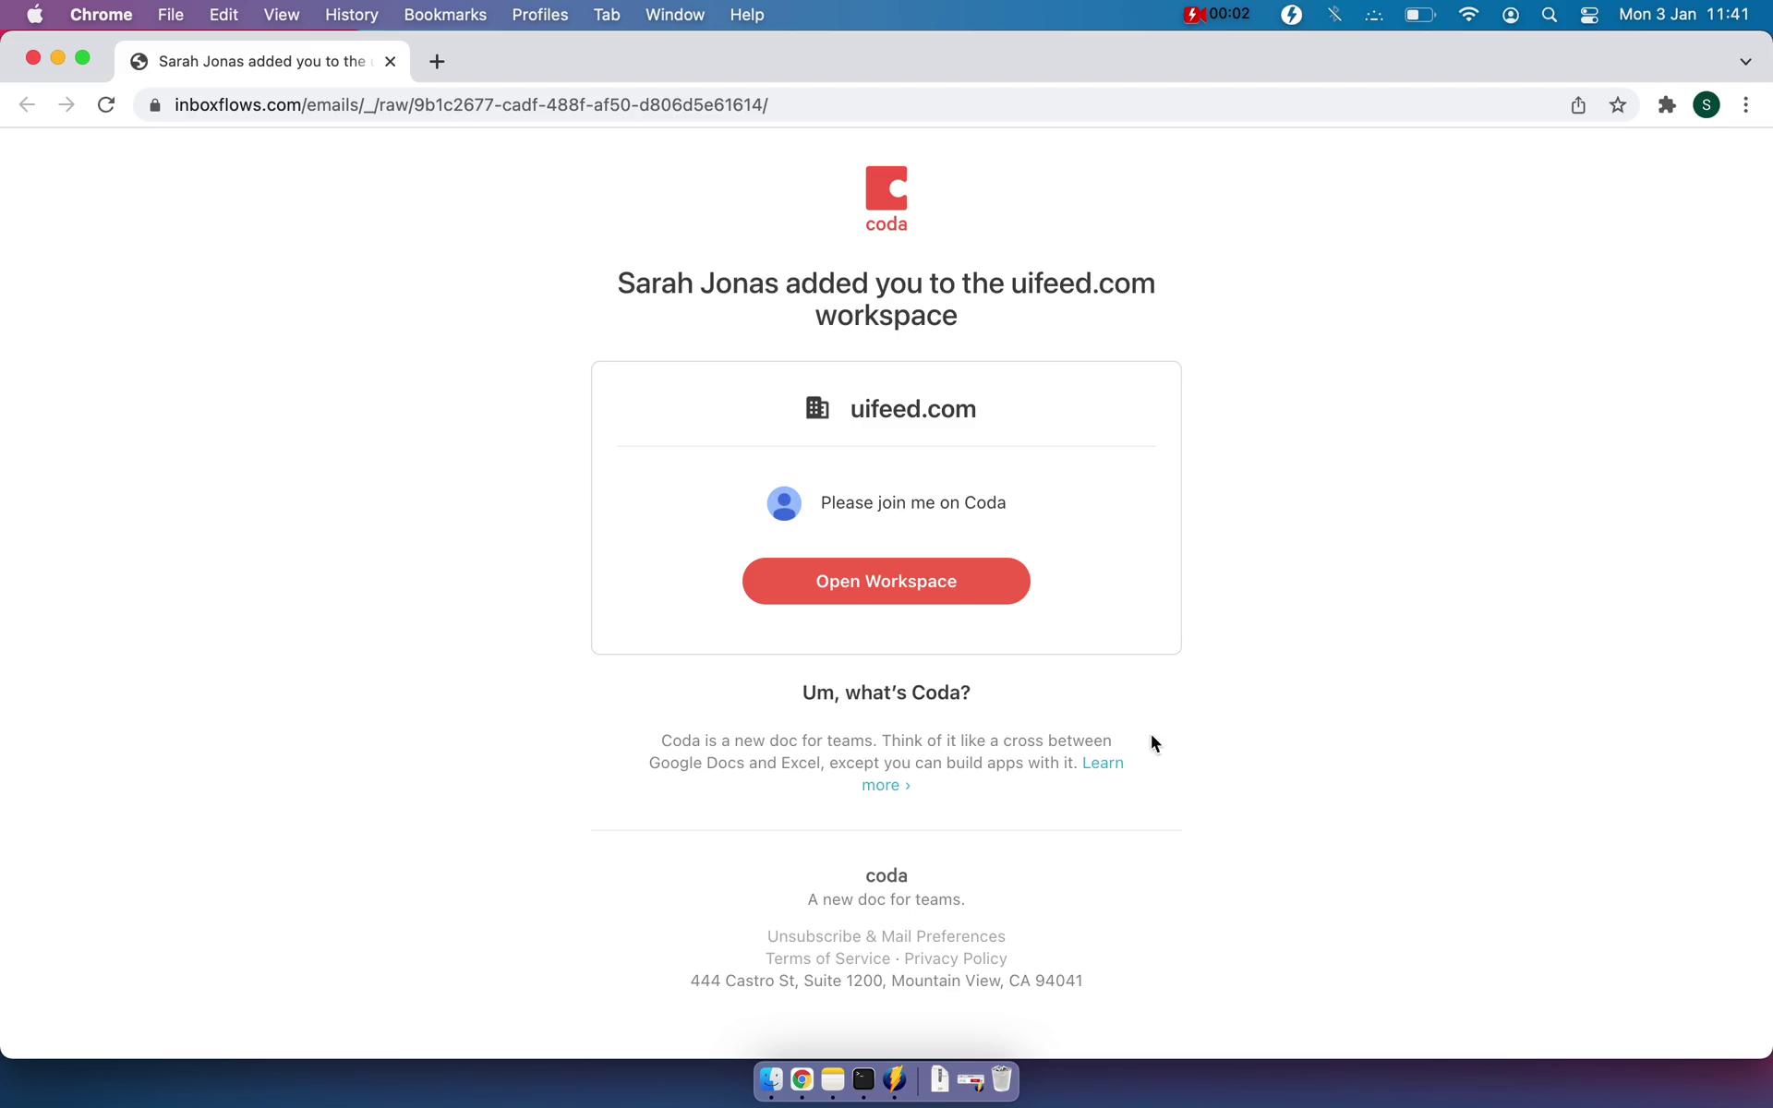This screenshot has height=1108, width=1773.
Task: Open Terminal from the Dock
Action: click(x=863, y=1079)
